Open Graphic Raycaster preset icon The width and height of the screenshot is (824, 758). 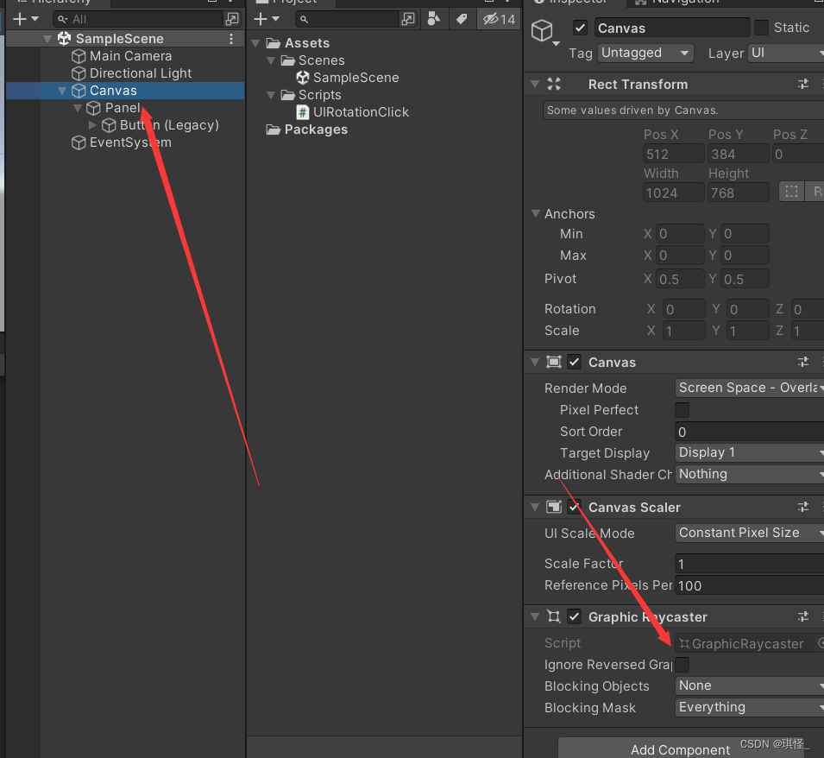(803, 616)
